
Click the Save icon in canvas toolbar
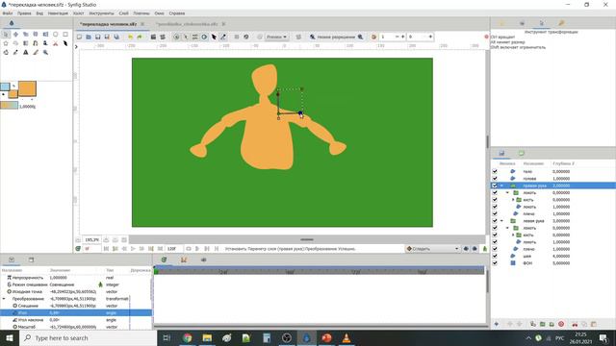coord(98,37)
